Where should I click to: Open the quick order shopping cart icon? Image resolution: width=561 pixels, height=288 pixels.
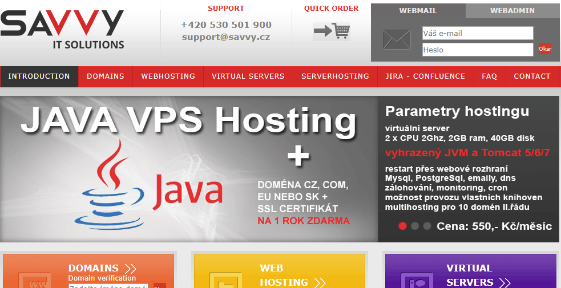coord(332,31)
